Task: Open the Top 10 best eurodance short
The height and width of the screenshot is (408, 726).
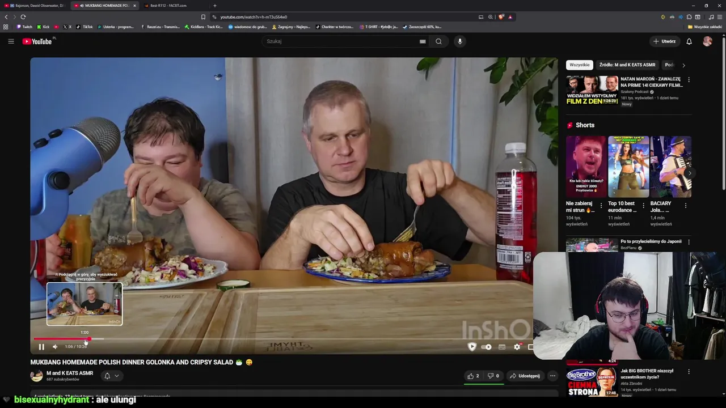Action: pos(628,167)
